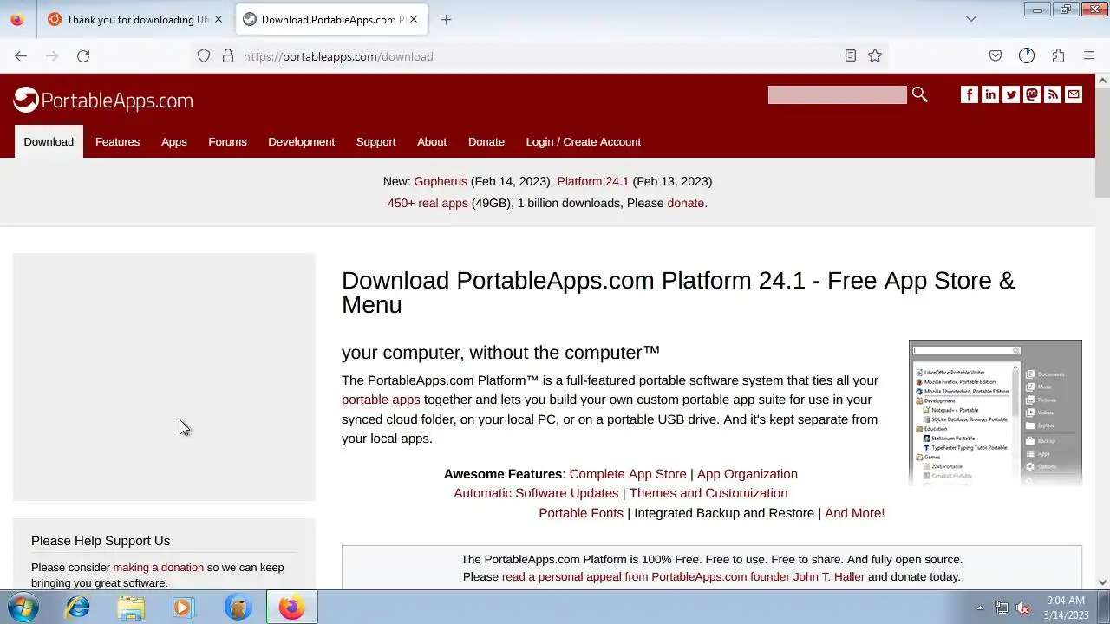The image size is (1110, 624).
Task: Open the Themes and Customization link
Action: [x=708, y=493]
